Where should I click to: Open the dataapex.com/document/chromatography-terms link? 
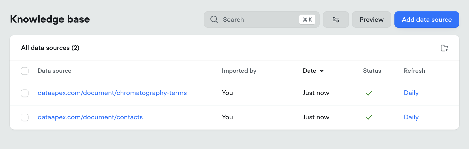point(112,93)
